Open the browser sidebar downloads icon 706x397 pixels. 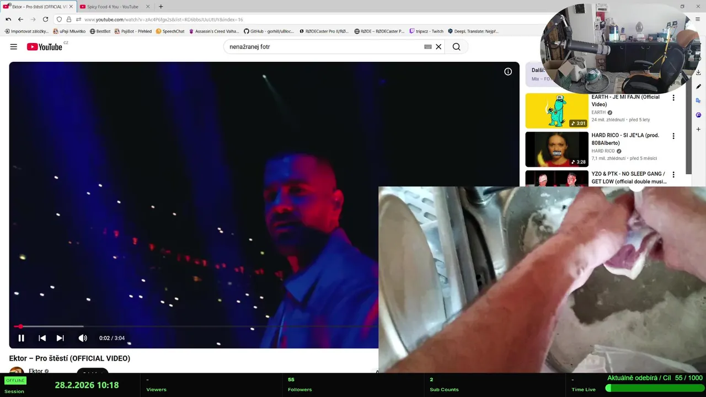[698, 72]
